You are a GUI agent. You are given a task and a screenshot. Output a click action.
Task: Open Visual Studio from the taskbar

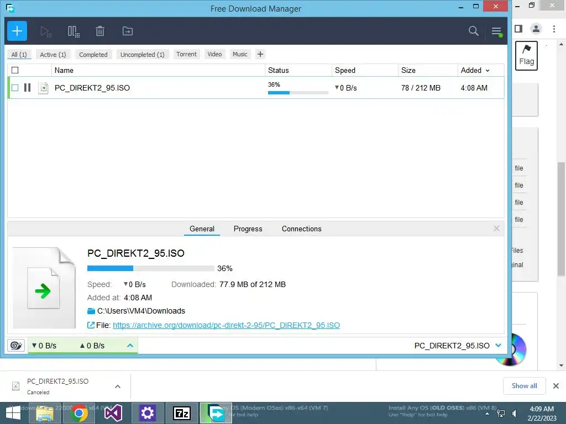pyautogui.click(x=113, y=413)
